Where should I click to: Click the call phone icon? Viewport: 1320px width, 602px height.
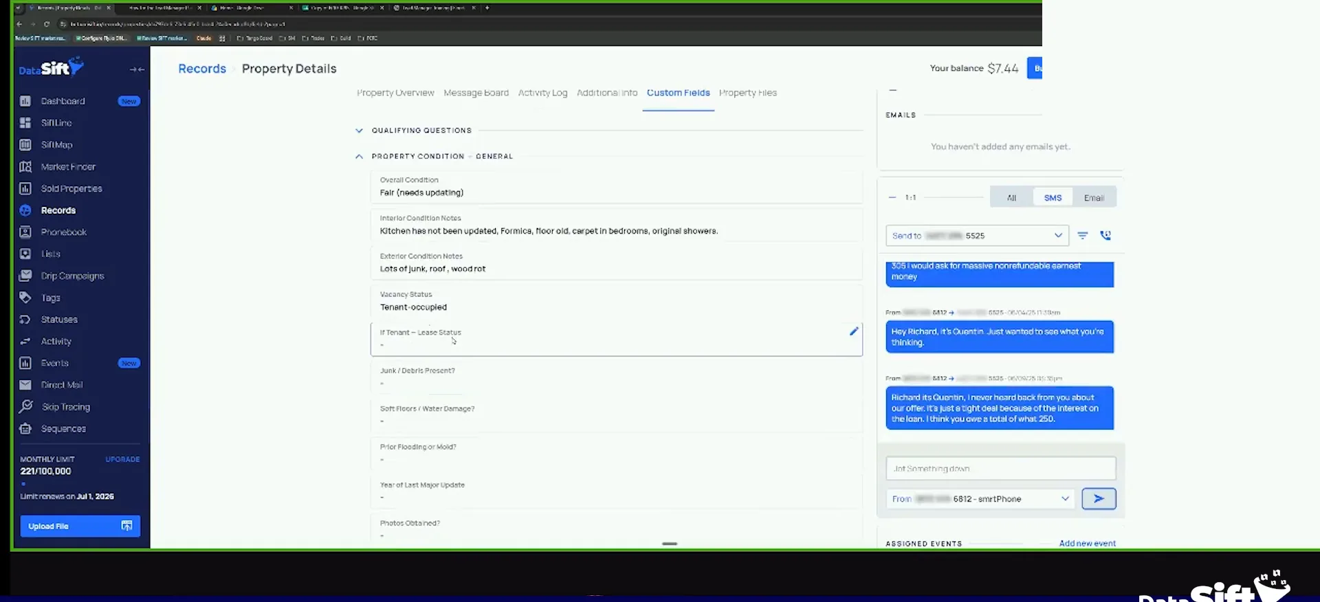click(1105, 236)
